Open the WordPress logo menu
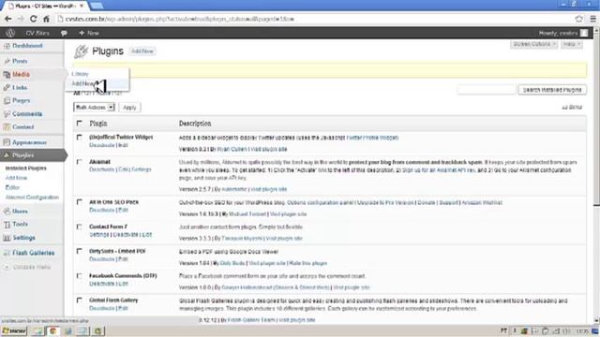This screenshot has height=337, width=600. 10,33
